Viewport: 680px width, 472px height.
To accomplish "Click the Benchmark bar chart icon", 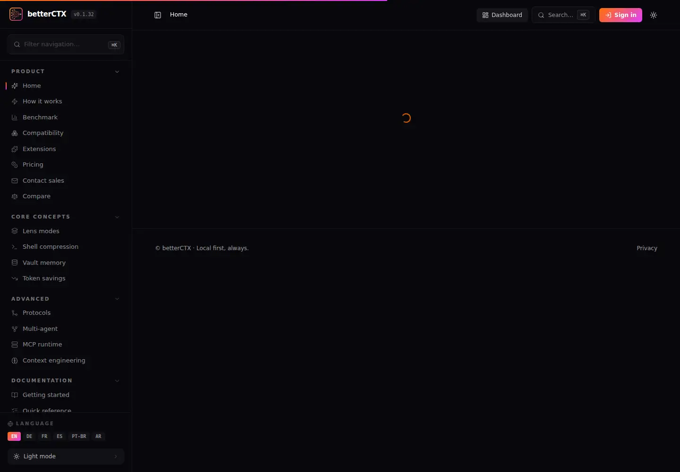I will [x=15, y=118].
